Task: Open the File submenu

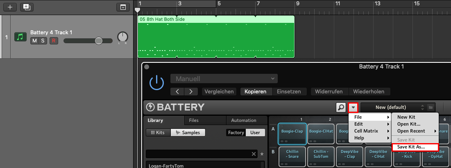Action: point(369,117)
